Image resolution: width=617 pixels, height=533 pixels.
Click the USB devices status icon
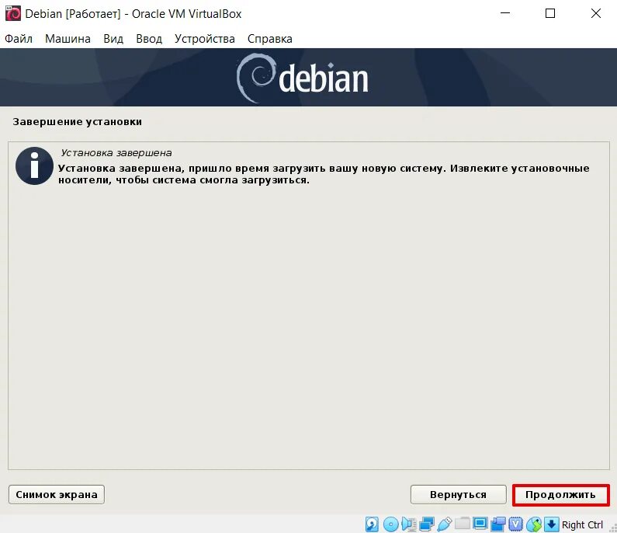click(x=444, y=524)
